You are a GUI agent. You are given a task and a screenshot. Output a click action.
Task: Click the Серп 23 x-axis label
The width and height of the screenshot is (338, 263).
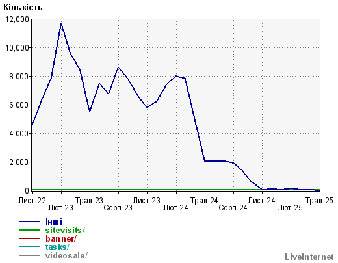click(x=118, y=208)
